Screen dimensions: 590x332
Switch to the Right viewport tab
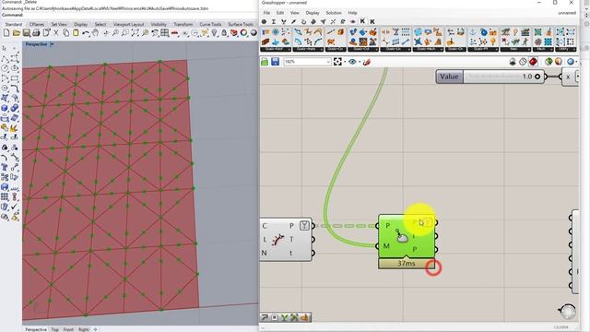pyautogui.click(x=84, y=329)
